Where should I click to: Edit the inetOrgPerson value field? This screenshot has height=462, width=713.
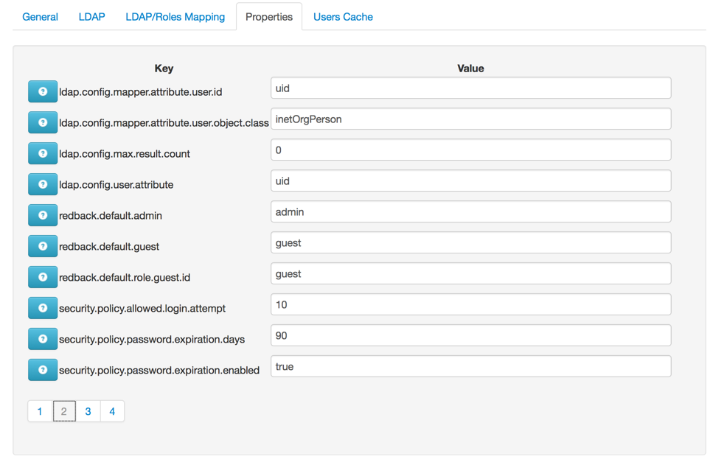click(x=470, y=119)
